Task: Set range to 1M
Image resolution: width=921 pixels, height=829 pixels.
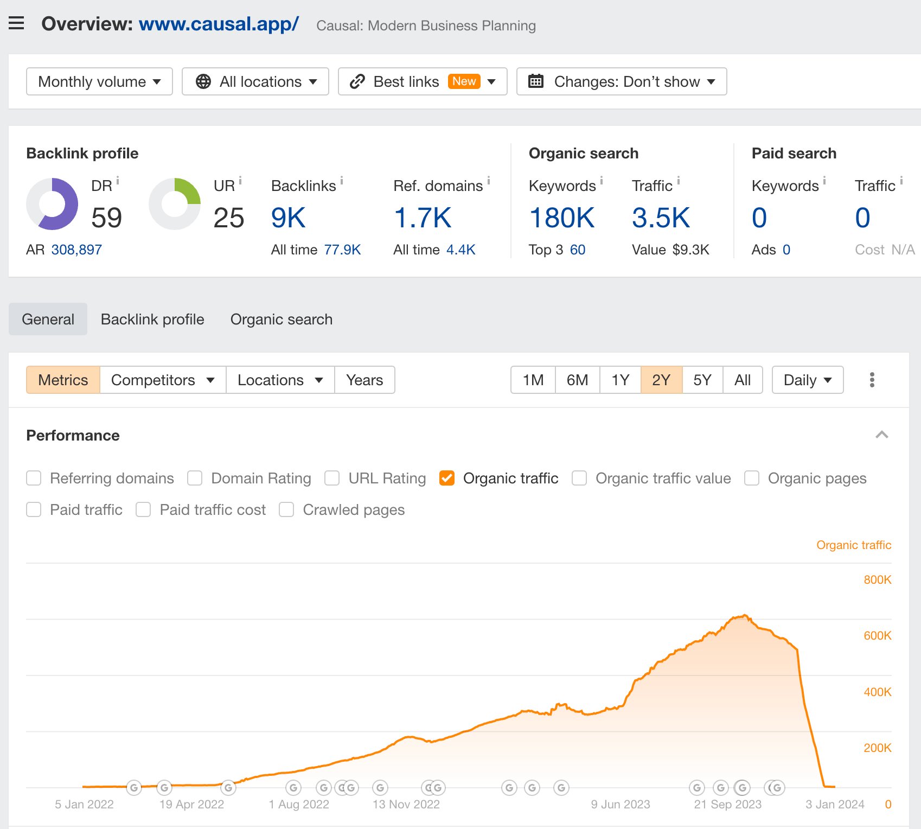Action: [x=533, y=380]
